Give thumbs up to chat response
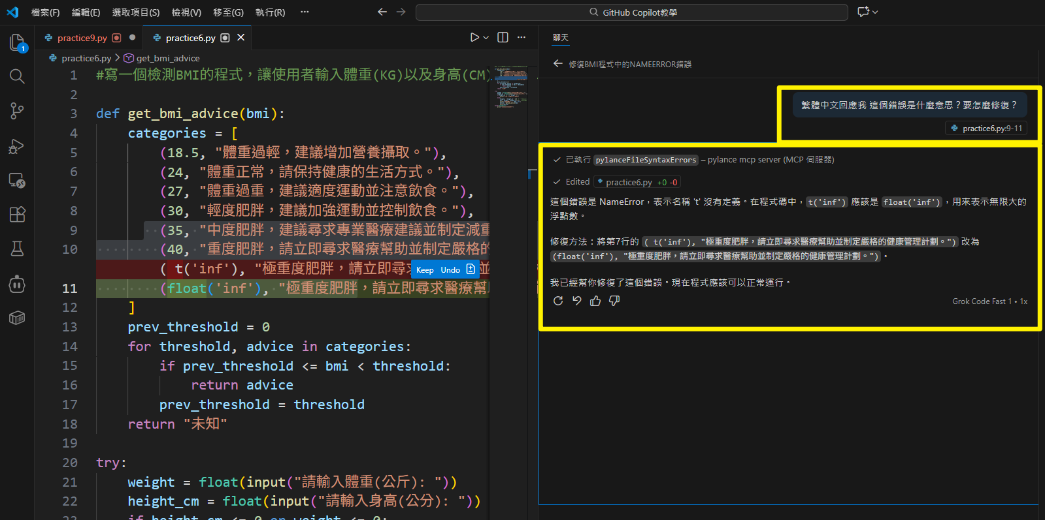Image resolution: width=1045 pixels, height=520 pixels. [595, 301]
